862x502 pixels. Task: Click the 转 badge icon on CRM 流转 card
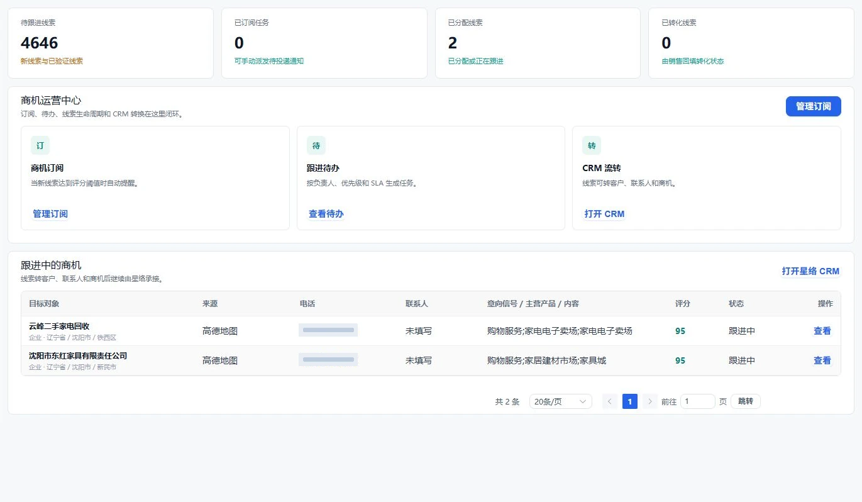(x=592, y=145)
